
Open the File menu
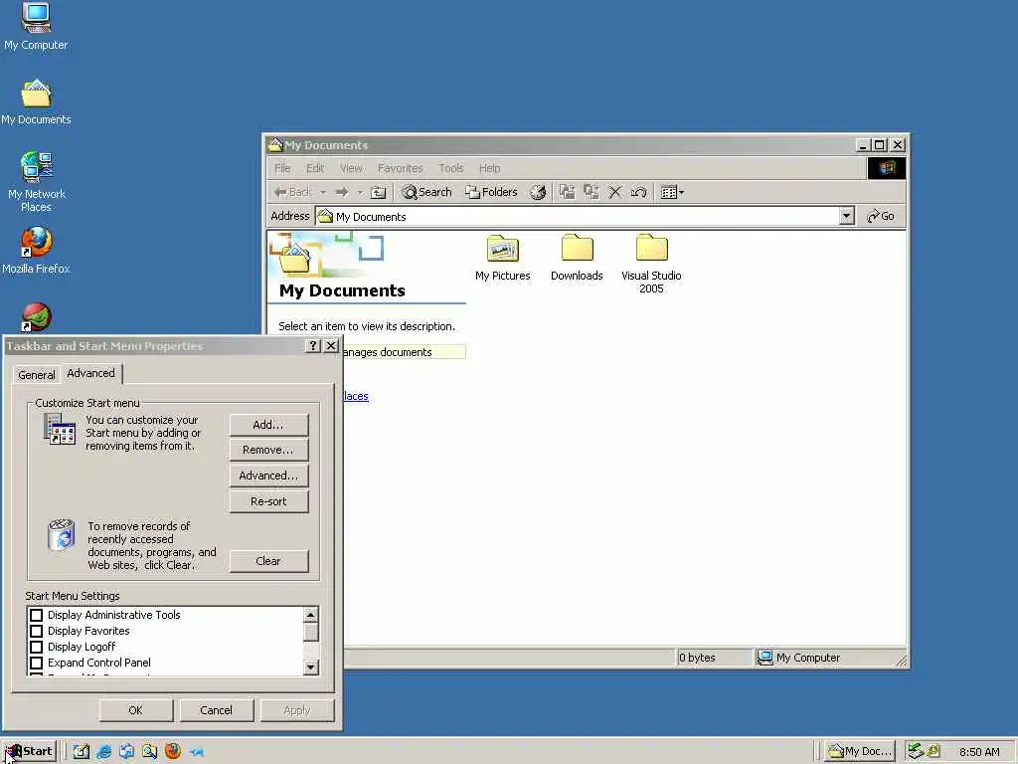point(282,168)
